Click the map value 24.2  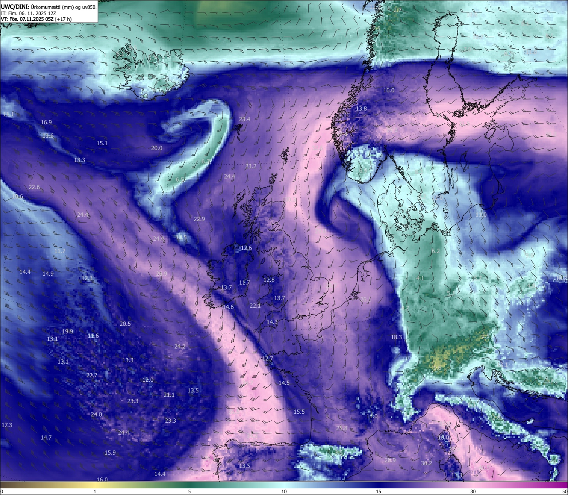click(x=180, y=347)
